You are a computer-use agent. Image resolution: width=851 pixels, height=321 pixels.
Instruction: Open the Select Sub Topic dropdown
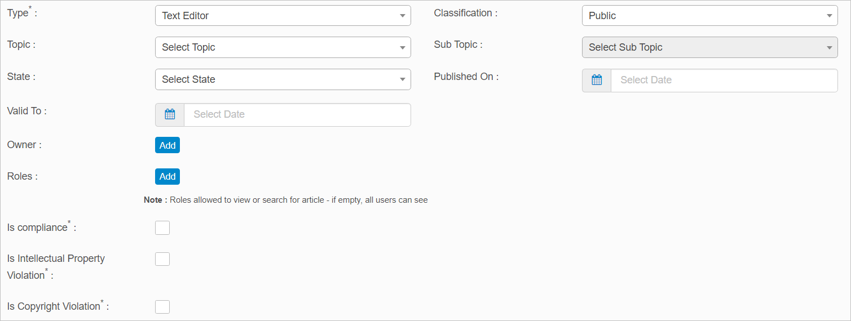coord(703,48)
